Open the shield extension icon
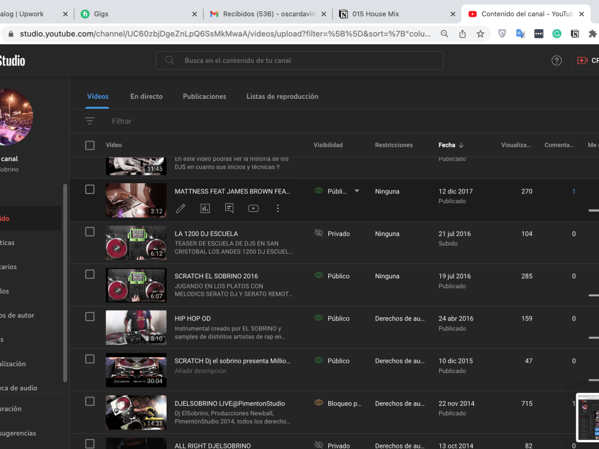This screenshot has height=449, width=599. coord(502,34)
